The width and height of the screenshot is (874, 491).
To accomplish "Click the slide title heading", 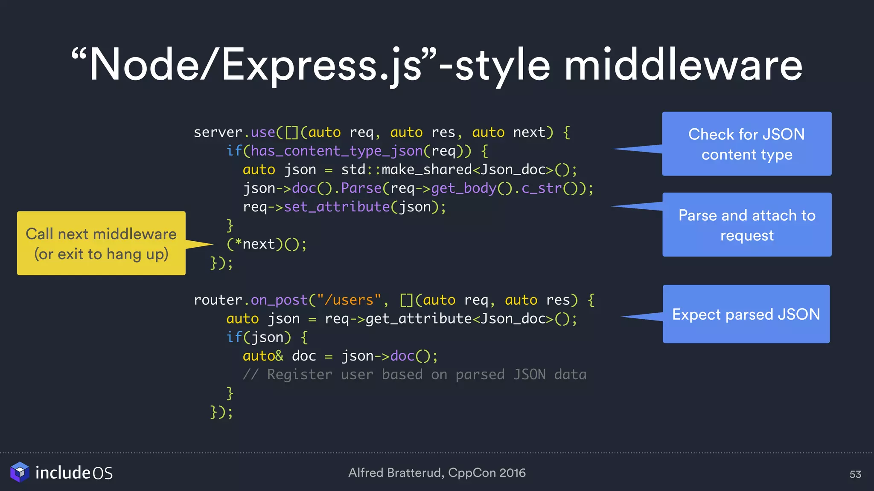I will [x=437, y=65].
